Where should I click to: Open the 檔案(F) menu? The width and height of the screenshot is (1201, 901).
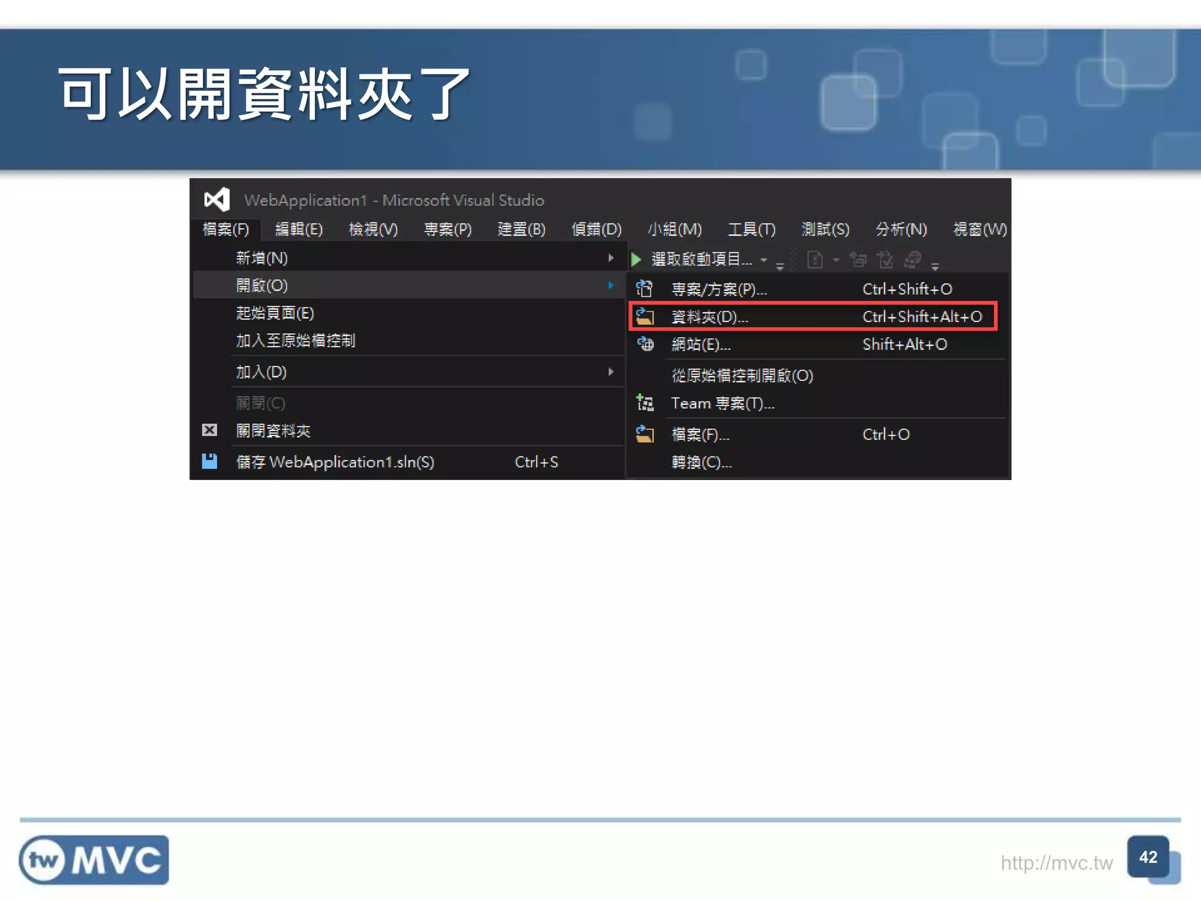pos(226,229)
